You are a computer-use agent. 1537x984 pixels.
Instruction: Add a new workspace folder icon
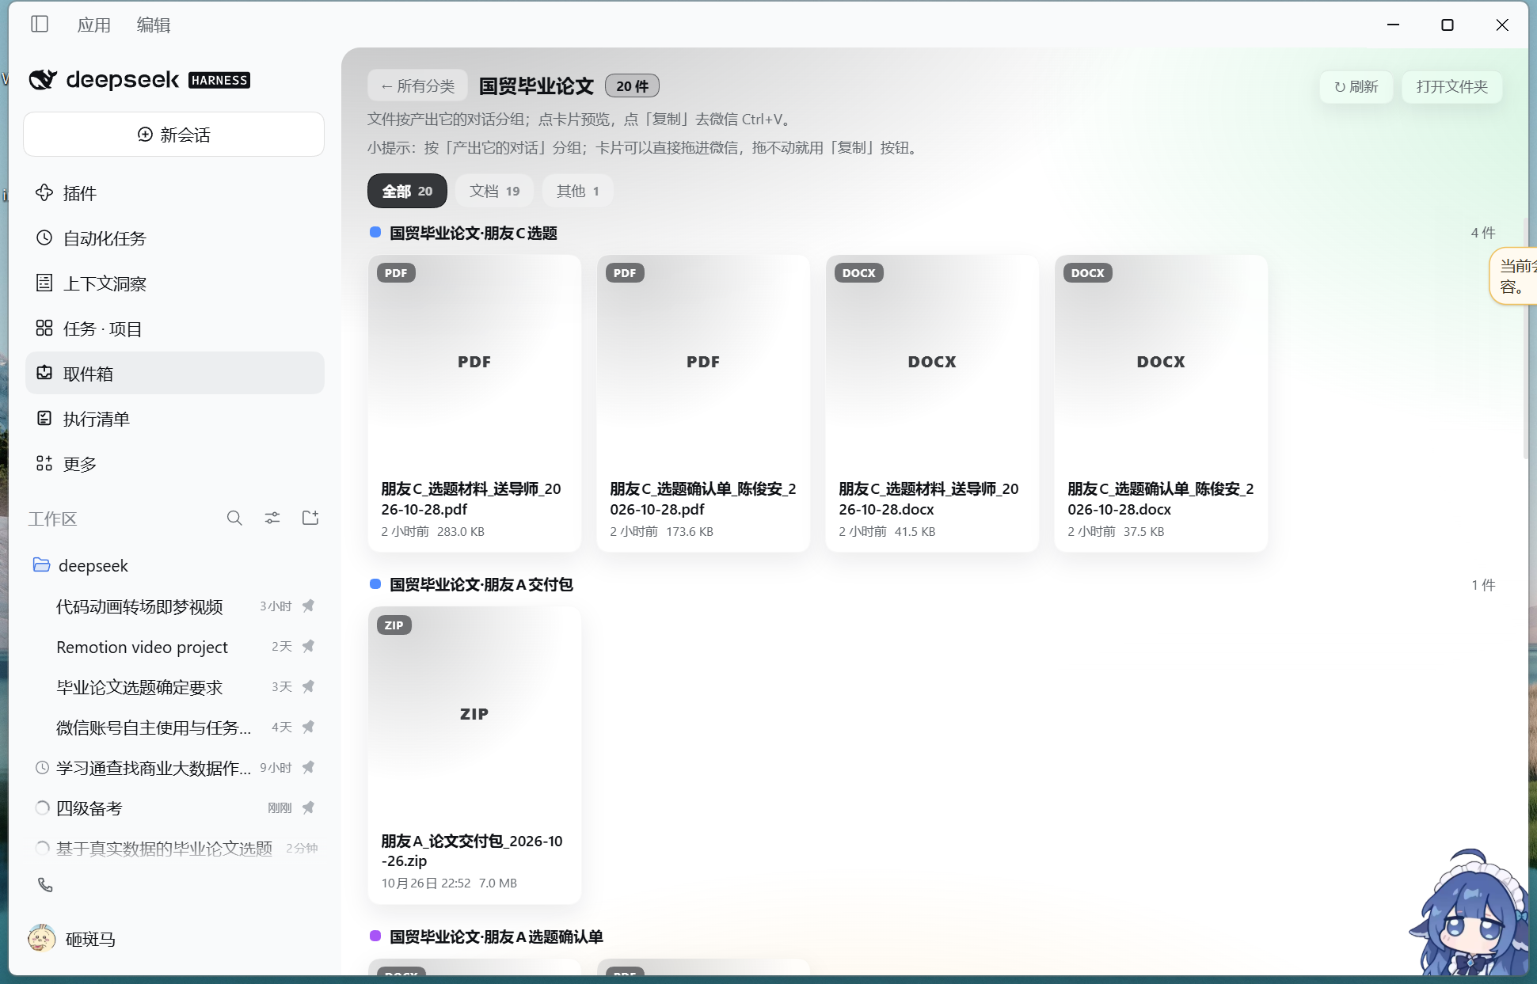tap(310, 519)
